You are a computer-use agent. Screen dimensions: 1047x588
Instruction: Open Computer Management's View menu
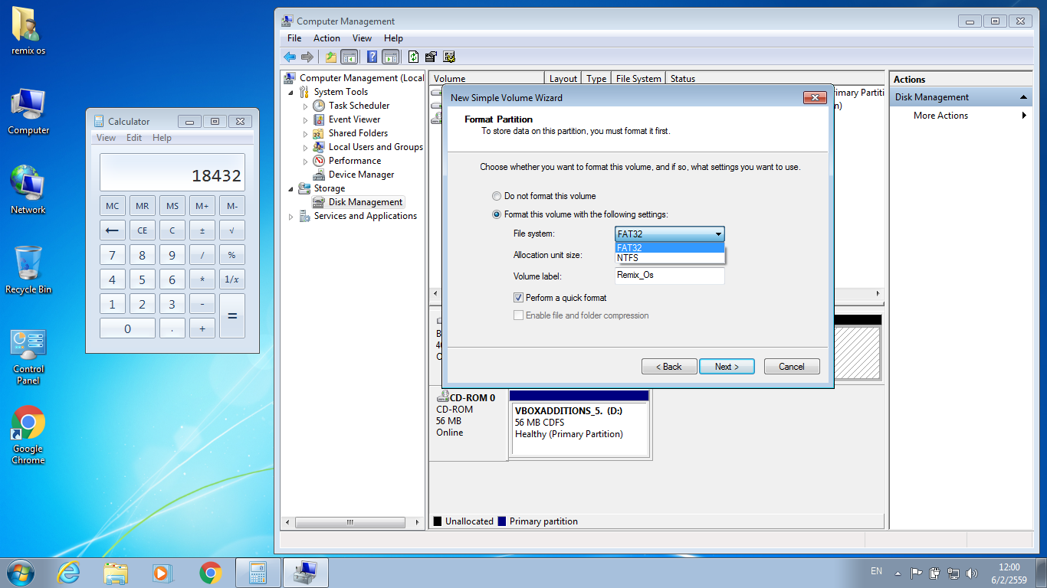tap(362, 38)
